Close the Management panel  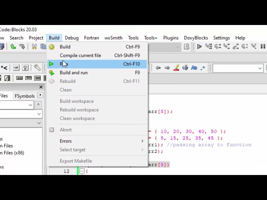click(41, 87)
